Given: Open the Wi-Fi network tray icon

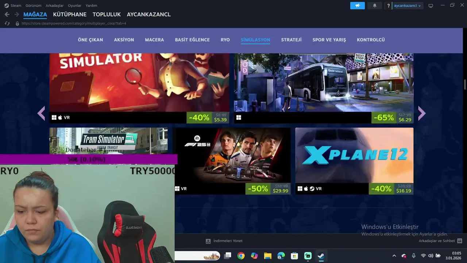Looking at the screenshot, I should coord(423,256).
